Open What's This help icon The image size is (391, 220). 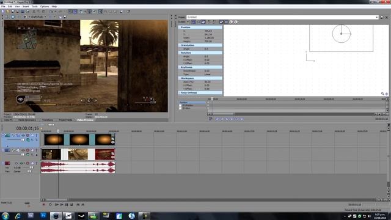coord(128,12)
